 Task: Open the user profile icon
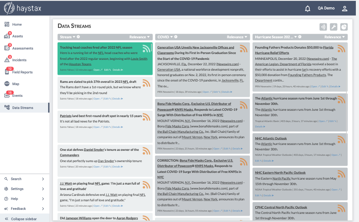pyautogui.click(x=345, y=9)
